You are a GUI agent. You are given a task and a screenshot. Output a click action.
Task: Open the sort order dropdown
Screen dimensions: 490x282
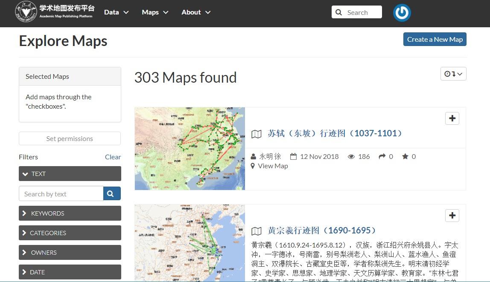click(x=453, y=74)
